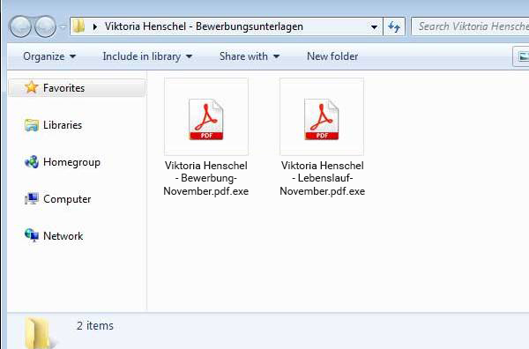The image size is (529, 349).
Task: Click the refresh button next to the address bar
Action: point(394,26)
